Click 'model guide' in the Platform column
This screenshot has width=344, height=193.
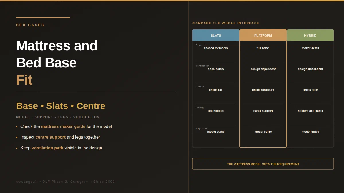[x=263, y=132]
